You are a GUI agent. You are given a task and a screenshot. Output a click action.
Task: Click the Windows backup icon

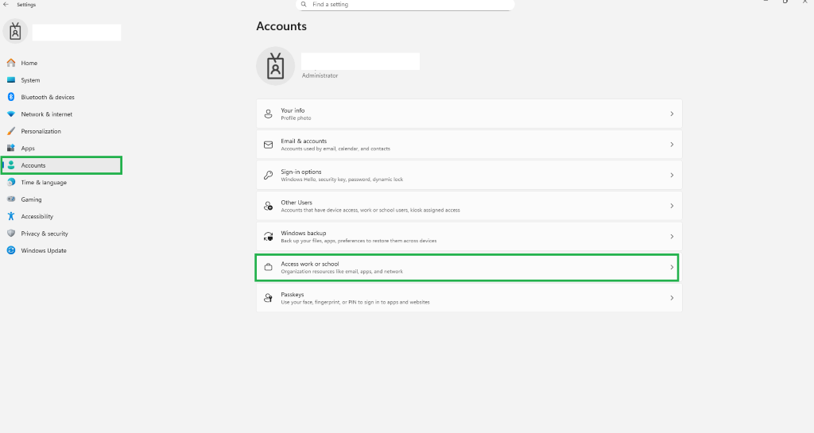click(269, 237)
